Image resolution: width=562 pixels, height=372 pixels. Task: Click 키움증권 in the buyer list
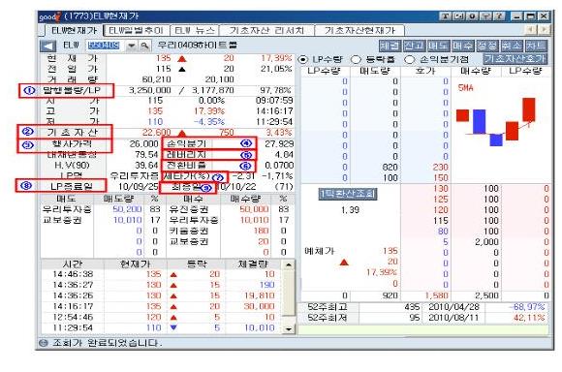pos(189,231)
